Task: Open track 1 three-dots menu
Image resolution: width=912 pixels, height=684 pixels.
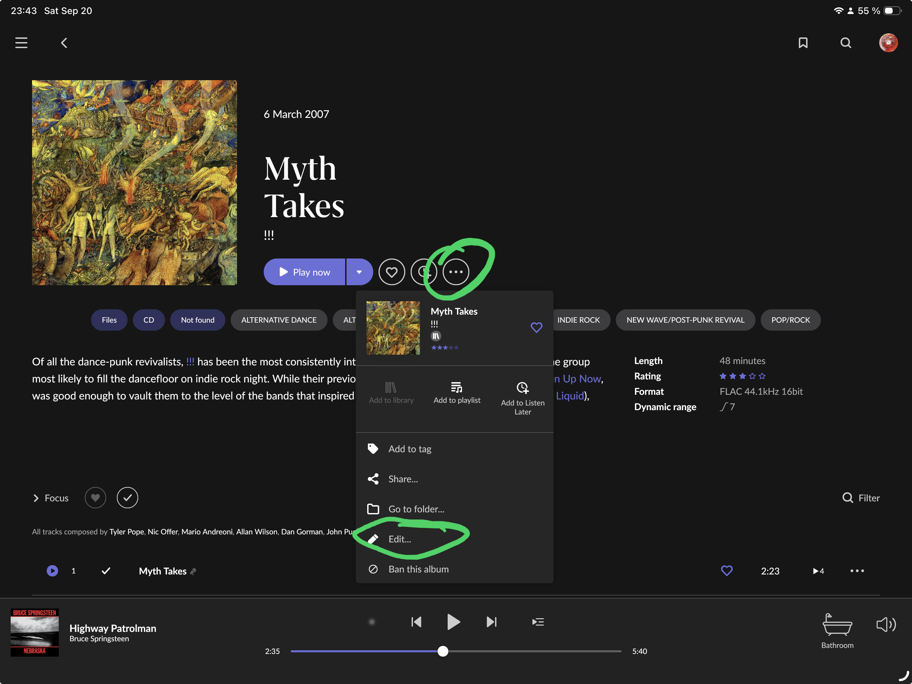Action: click(857, 571)
